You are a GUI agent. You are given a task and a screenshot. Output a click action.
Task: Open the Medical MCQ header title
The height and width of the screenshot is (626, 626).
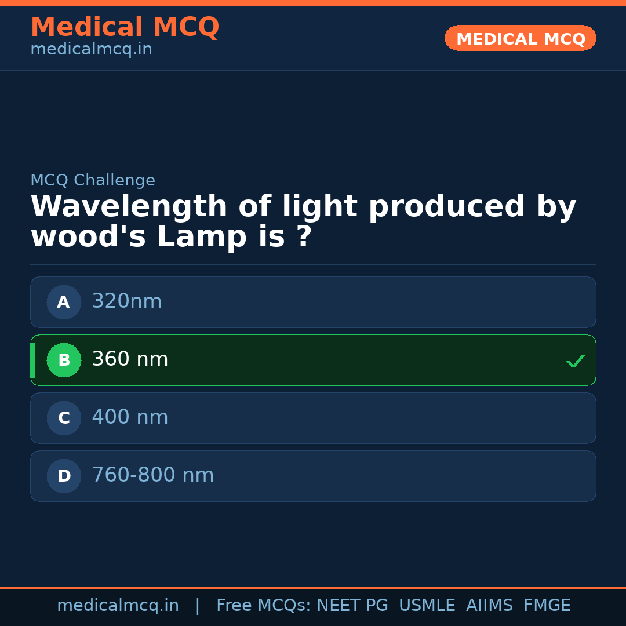(x=125, y=27)
